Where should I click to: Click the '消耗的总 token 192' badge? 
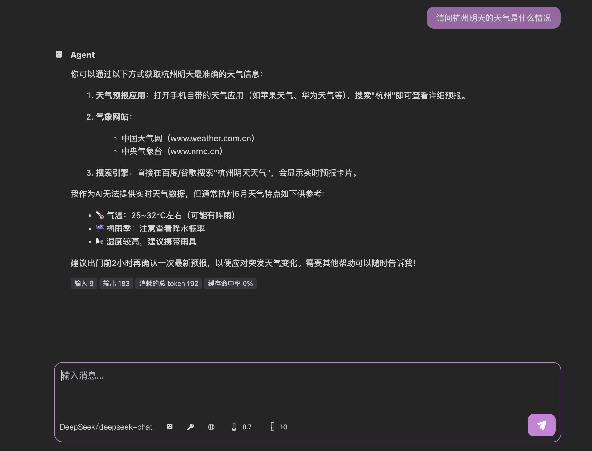[168, 283]
